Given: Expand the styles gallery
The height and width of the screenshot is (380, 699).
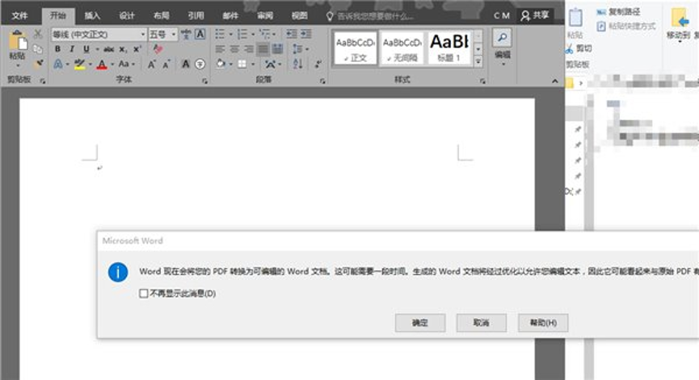Looking at the screenshot, I should point(478,62).
